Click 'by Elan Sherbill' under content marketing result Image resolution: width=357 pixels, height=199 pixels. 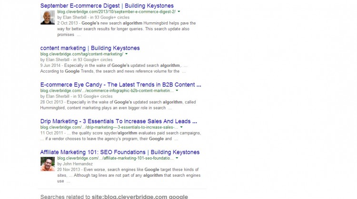(55, 60)
